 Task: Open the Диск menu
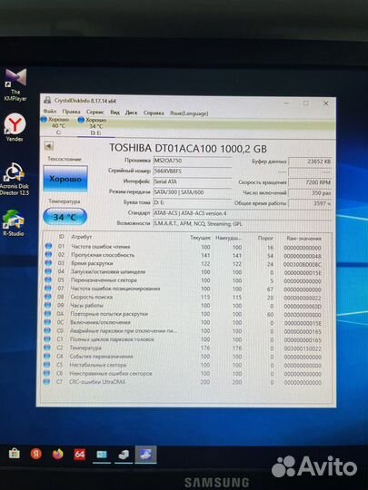131,113
